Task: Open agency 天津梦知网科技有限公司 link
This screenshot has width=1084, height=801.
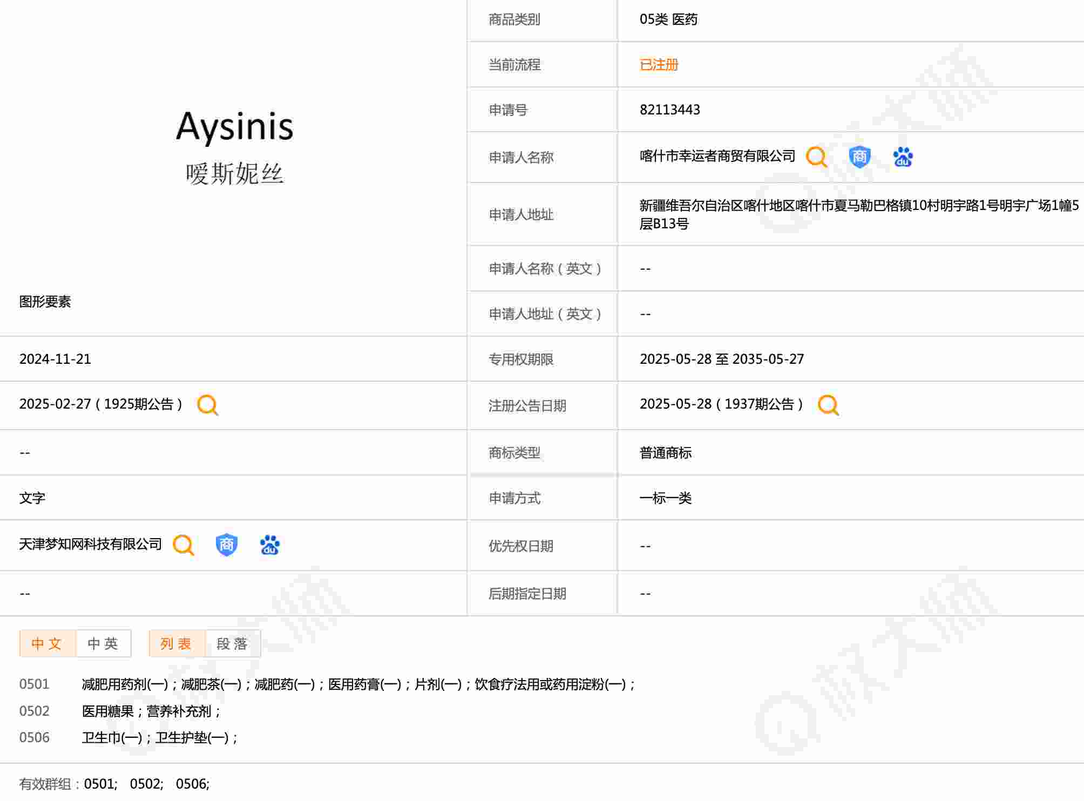Action: click(x=90, y=544)
